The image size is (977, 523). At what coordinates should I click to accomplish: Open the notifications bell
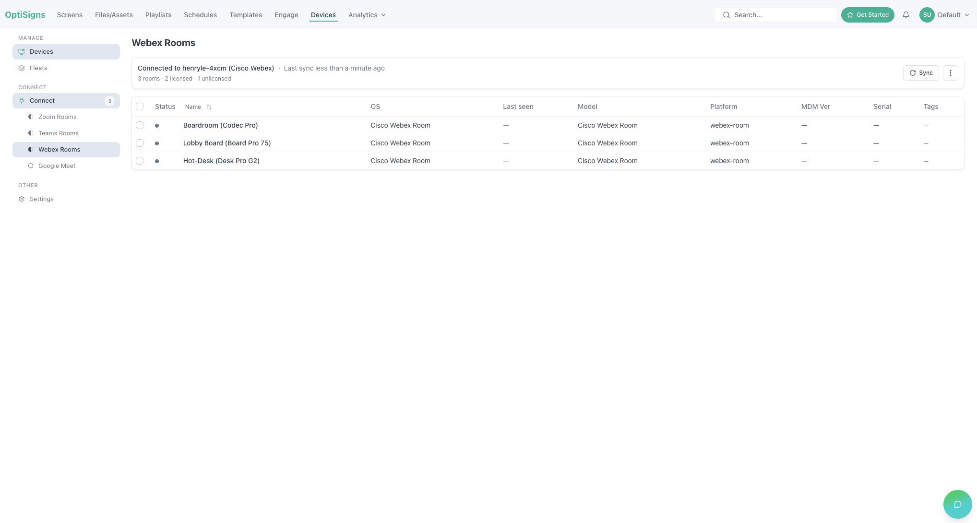(906, 15)
